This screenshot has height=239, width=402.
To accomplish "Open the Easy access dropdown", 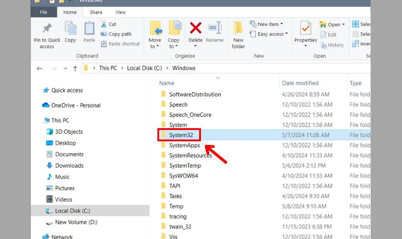I will pyautogui.click(x=268, y=34).
